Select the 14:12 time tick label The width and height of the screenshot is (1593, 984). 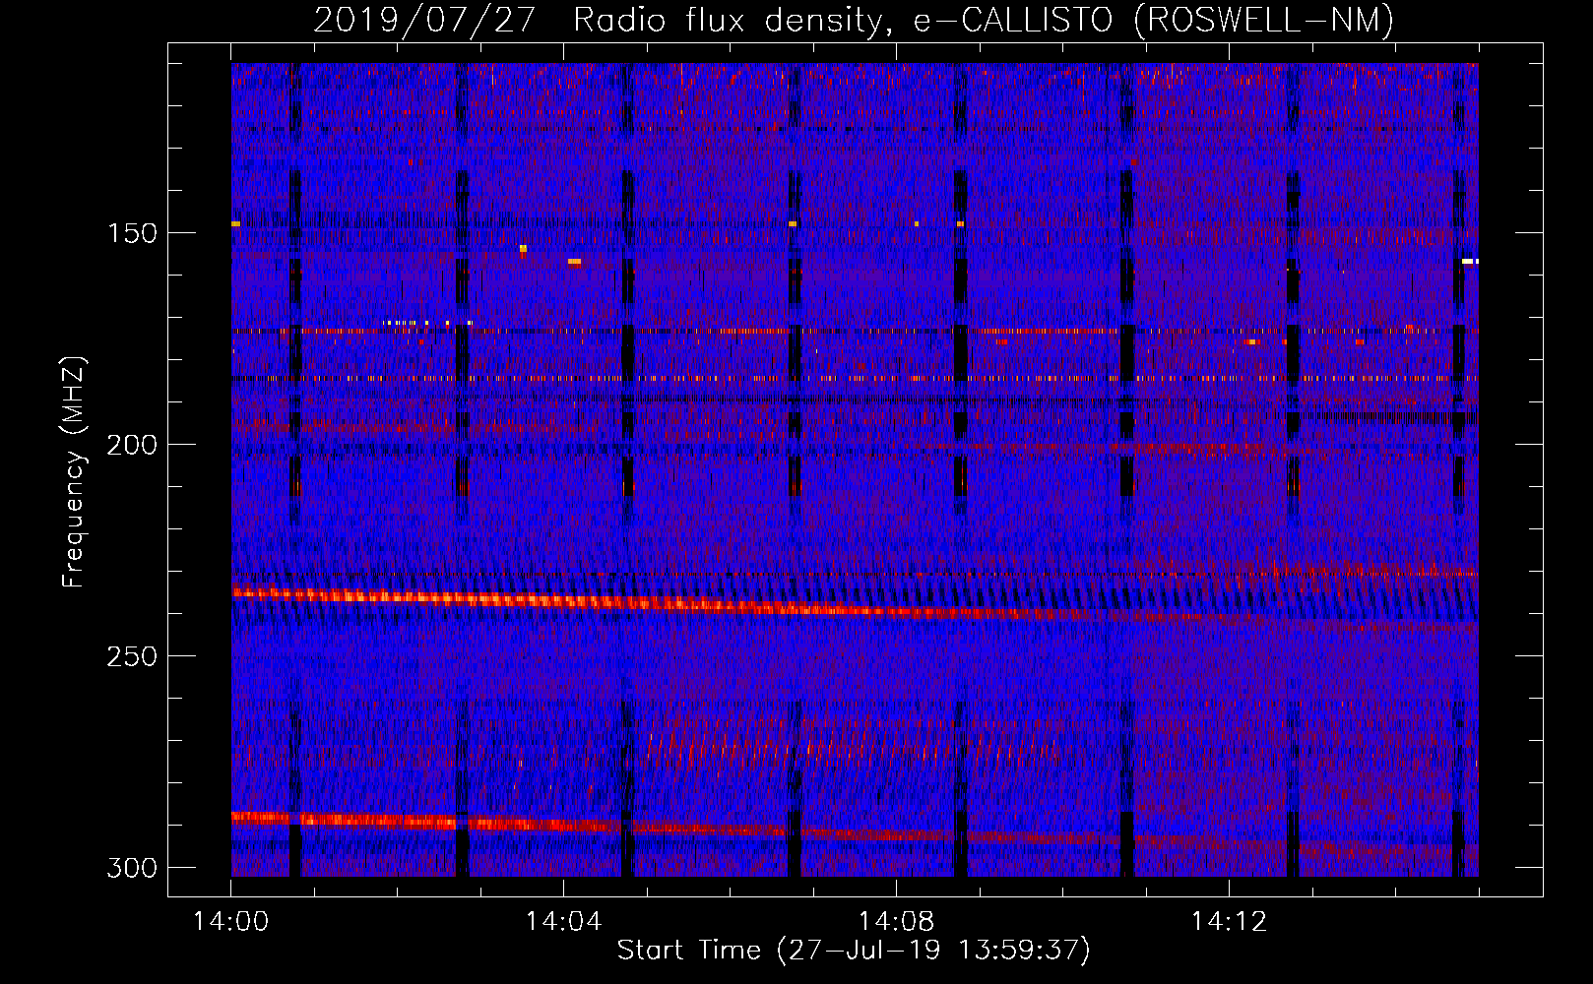1229,922
